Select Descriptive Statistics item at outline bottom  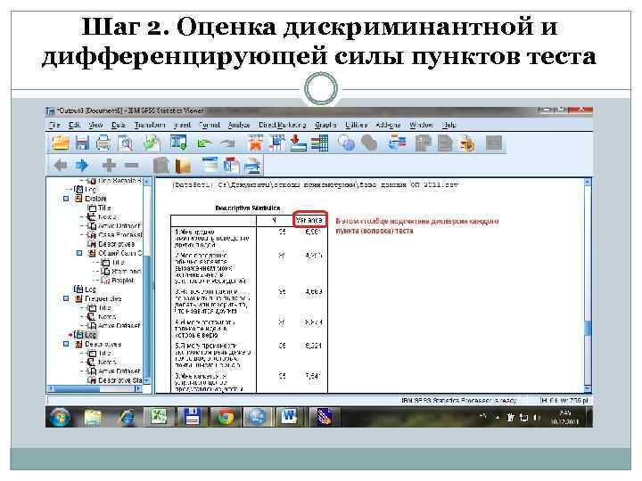point(120,380)
